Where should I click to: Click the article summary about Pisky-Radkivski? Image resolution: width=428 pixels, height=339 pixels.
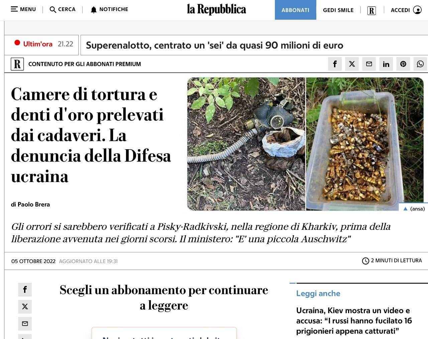coord(201,233)
